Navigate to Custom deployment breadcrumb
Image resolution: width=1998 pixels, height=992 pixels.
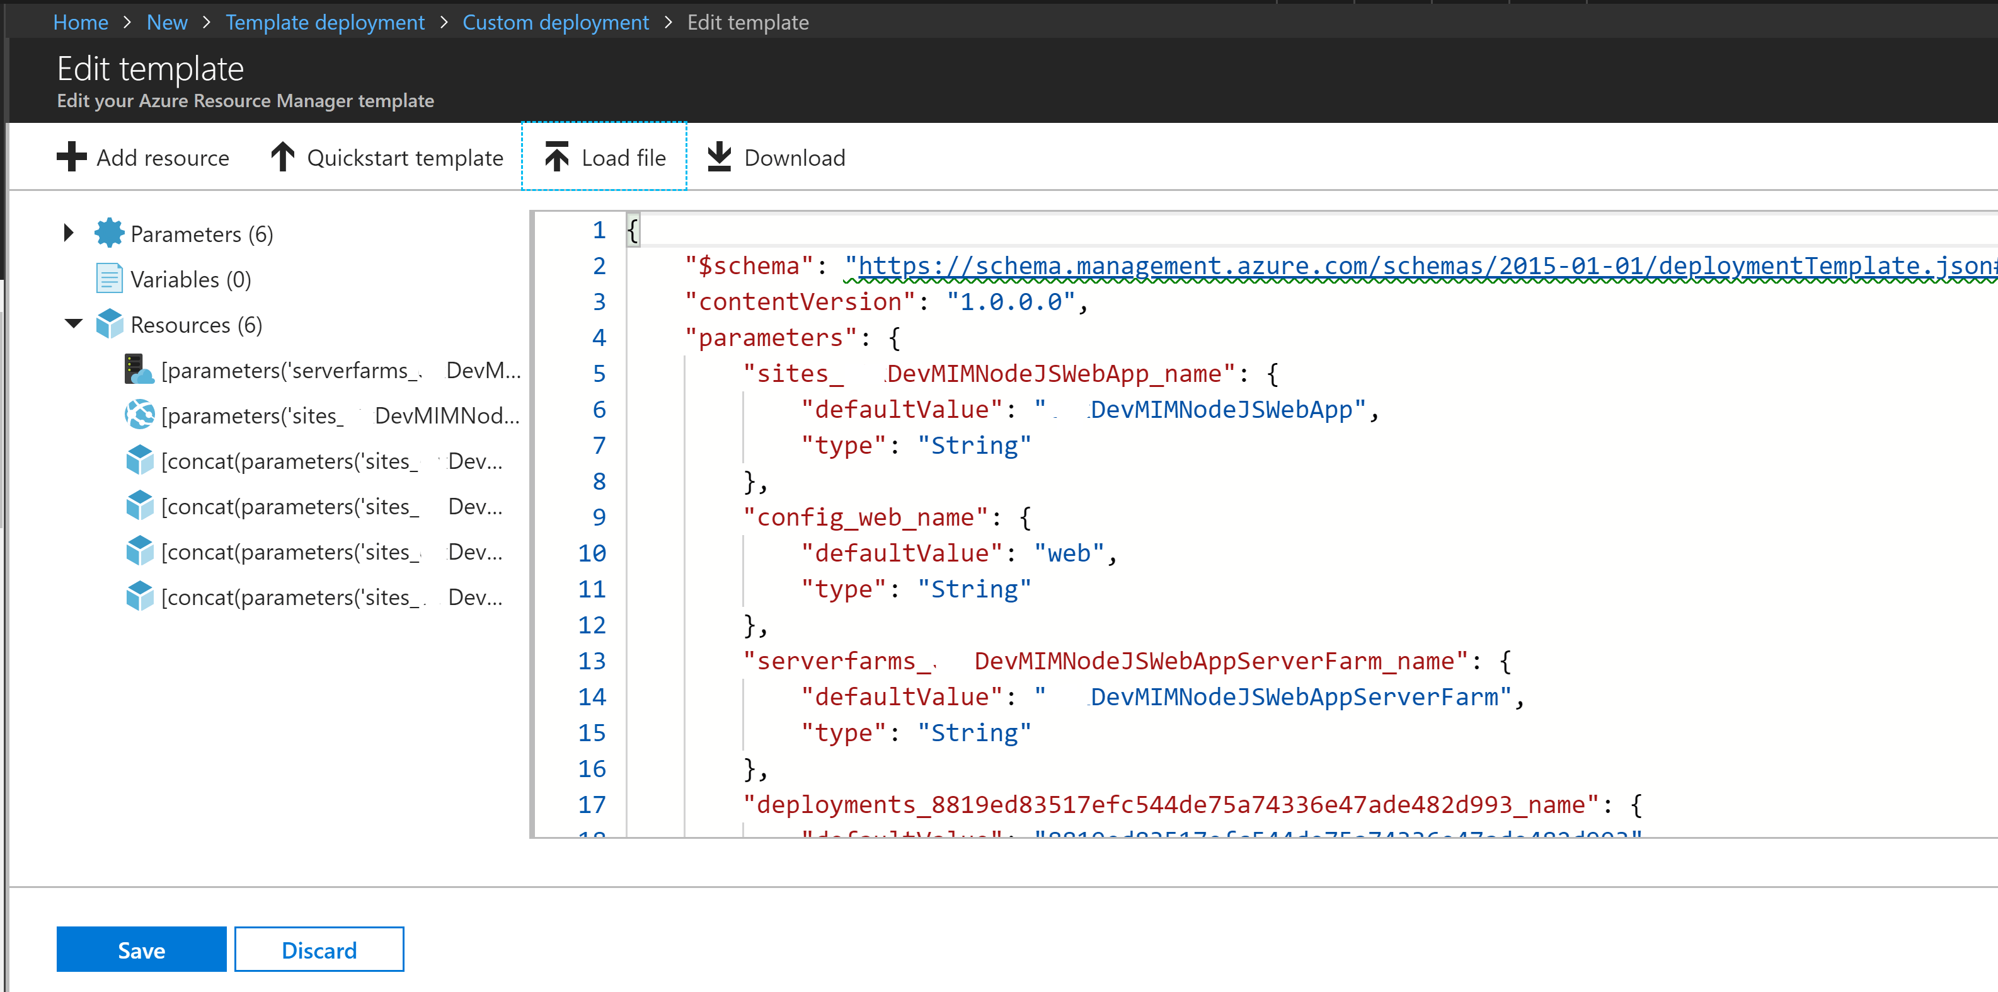coord(555,23)
